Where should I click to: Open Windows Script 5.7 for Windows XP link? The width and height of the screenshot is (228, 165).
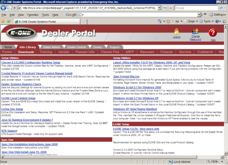tap(136, 98)
